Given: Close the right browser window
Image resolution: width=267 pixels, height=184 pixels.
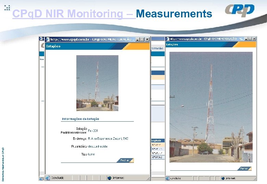Looking at the screenshot, I should click(254, 39).
